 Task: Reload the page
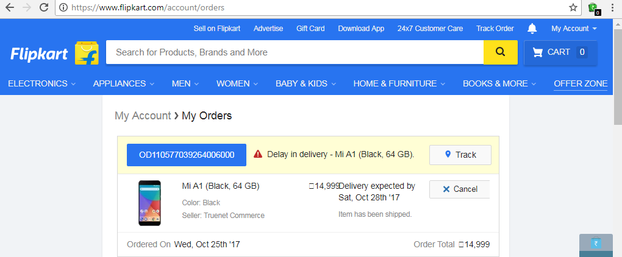click(44, 8)
